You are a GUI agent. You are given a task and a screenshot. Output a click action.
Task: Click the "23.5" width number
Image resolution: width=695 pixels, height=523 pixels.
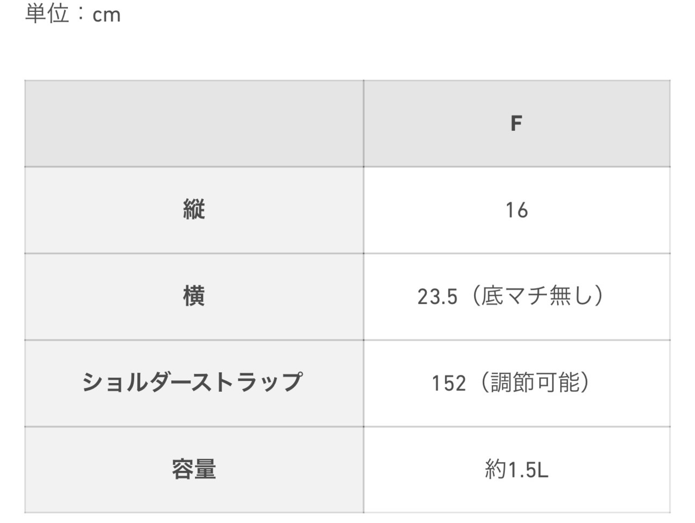[437, 297]
